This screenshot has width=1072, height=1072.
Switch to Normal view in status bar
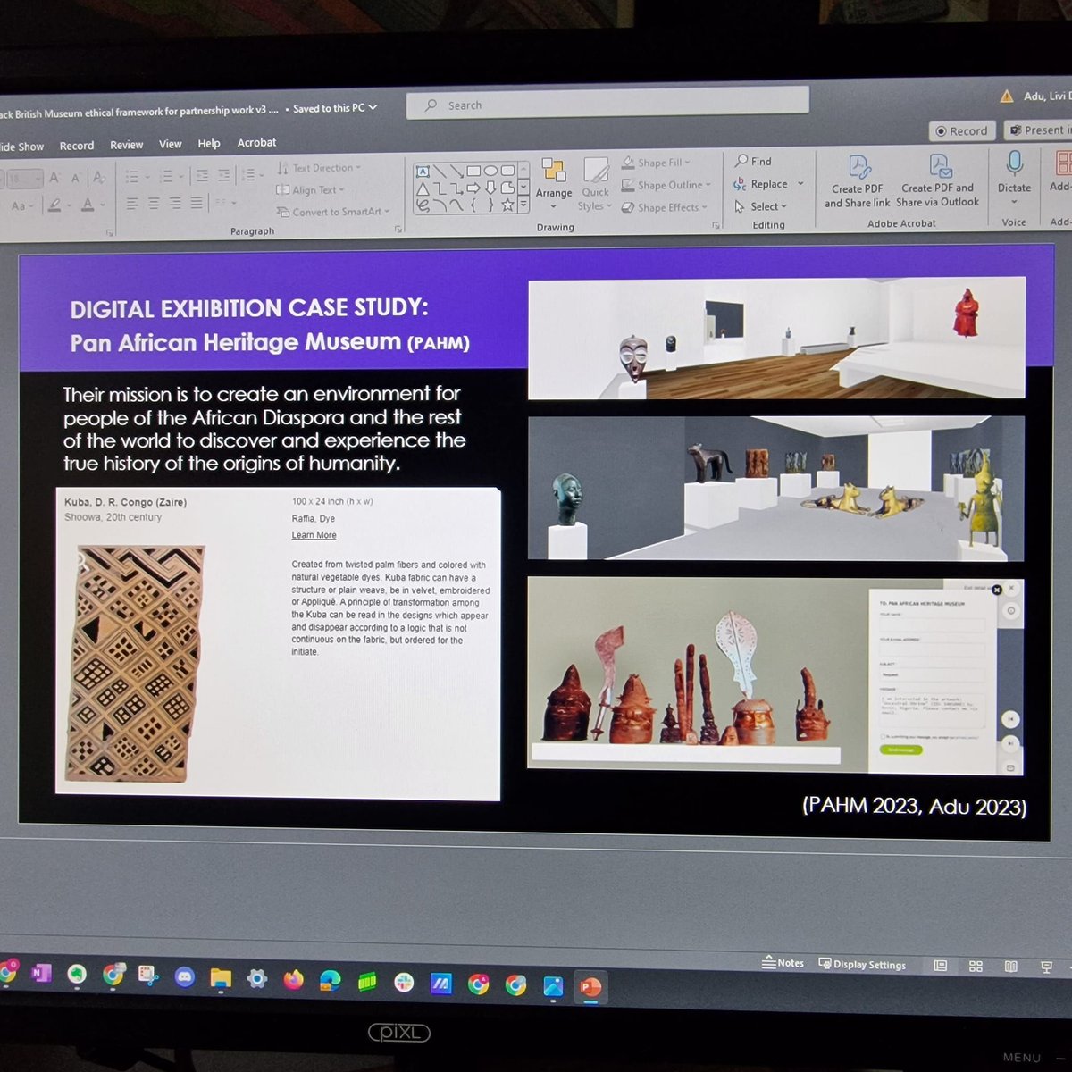(941, 966)
